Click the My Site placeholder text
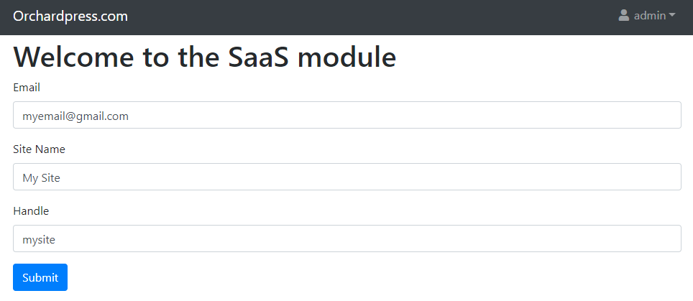This screenshot has height=301, width=693. click(41, 178)
